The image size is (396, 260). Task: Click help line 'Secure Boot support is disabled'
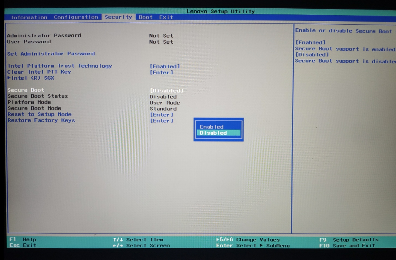point(345,61)
